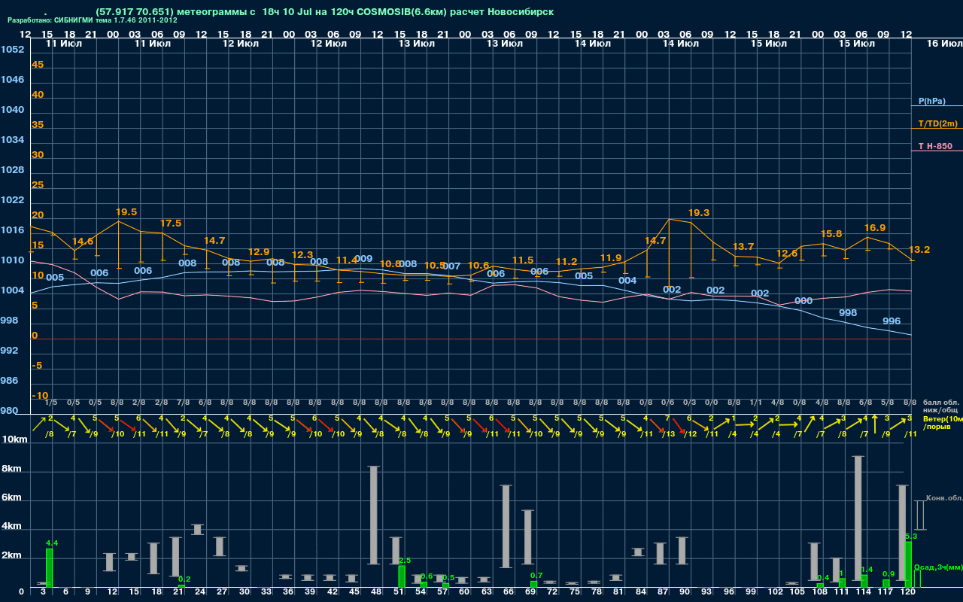963x602 pixels.
Task: Click the T/TD(2m) legend label
Action: (x=937, y=123)
